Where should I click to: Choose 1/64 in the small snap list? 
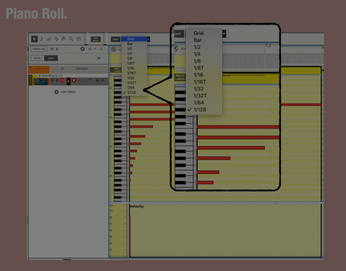(x=134, y=88)
